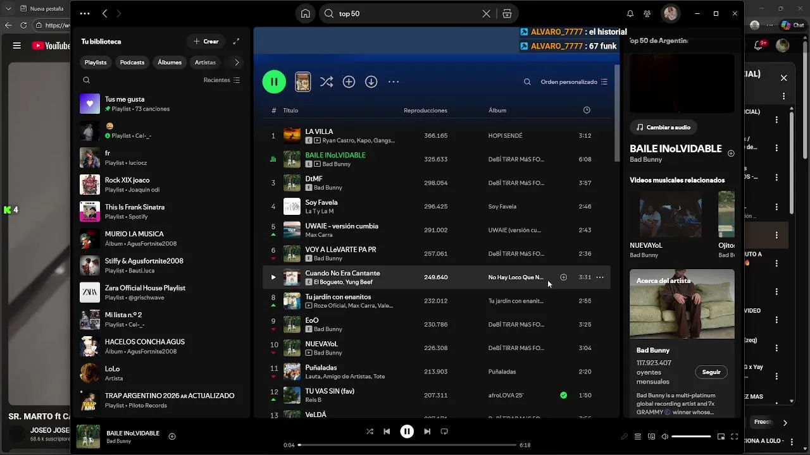Open artist link 'Max Carra' under UWAIE

pos(320,235)
